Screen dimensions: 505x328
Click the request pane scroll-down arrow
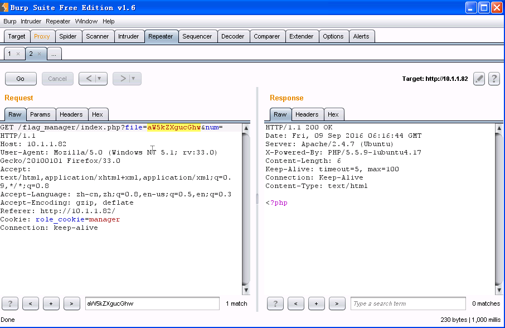click(246, 290)
